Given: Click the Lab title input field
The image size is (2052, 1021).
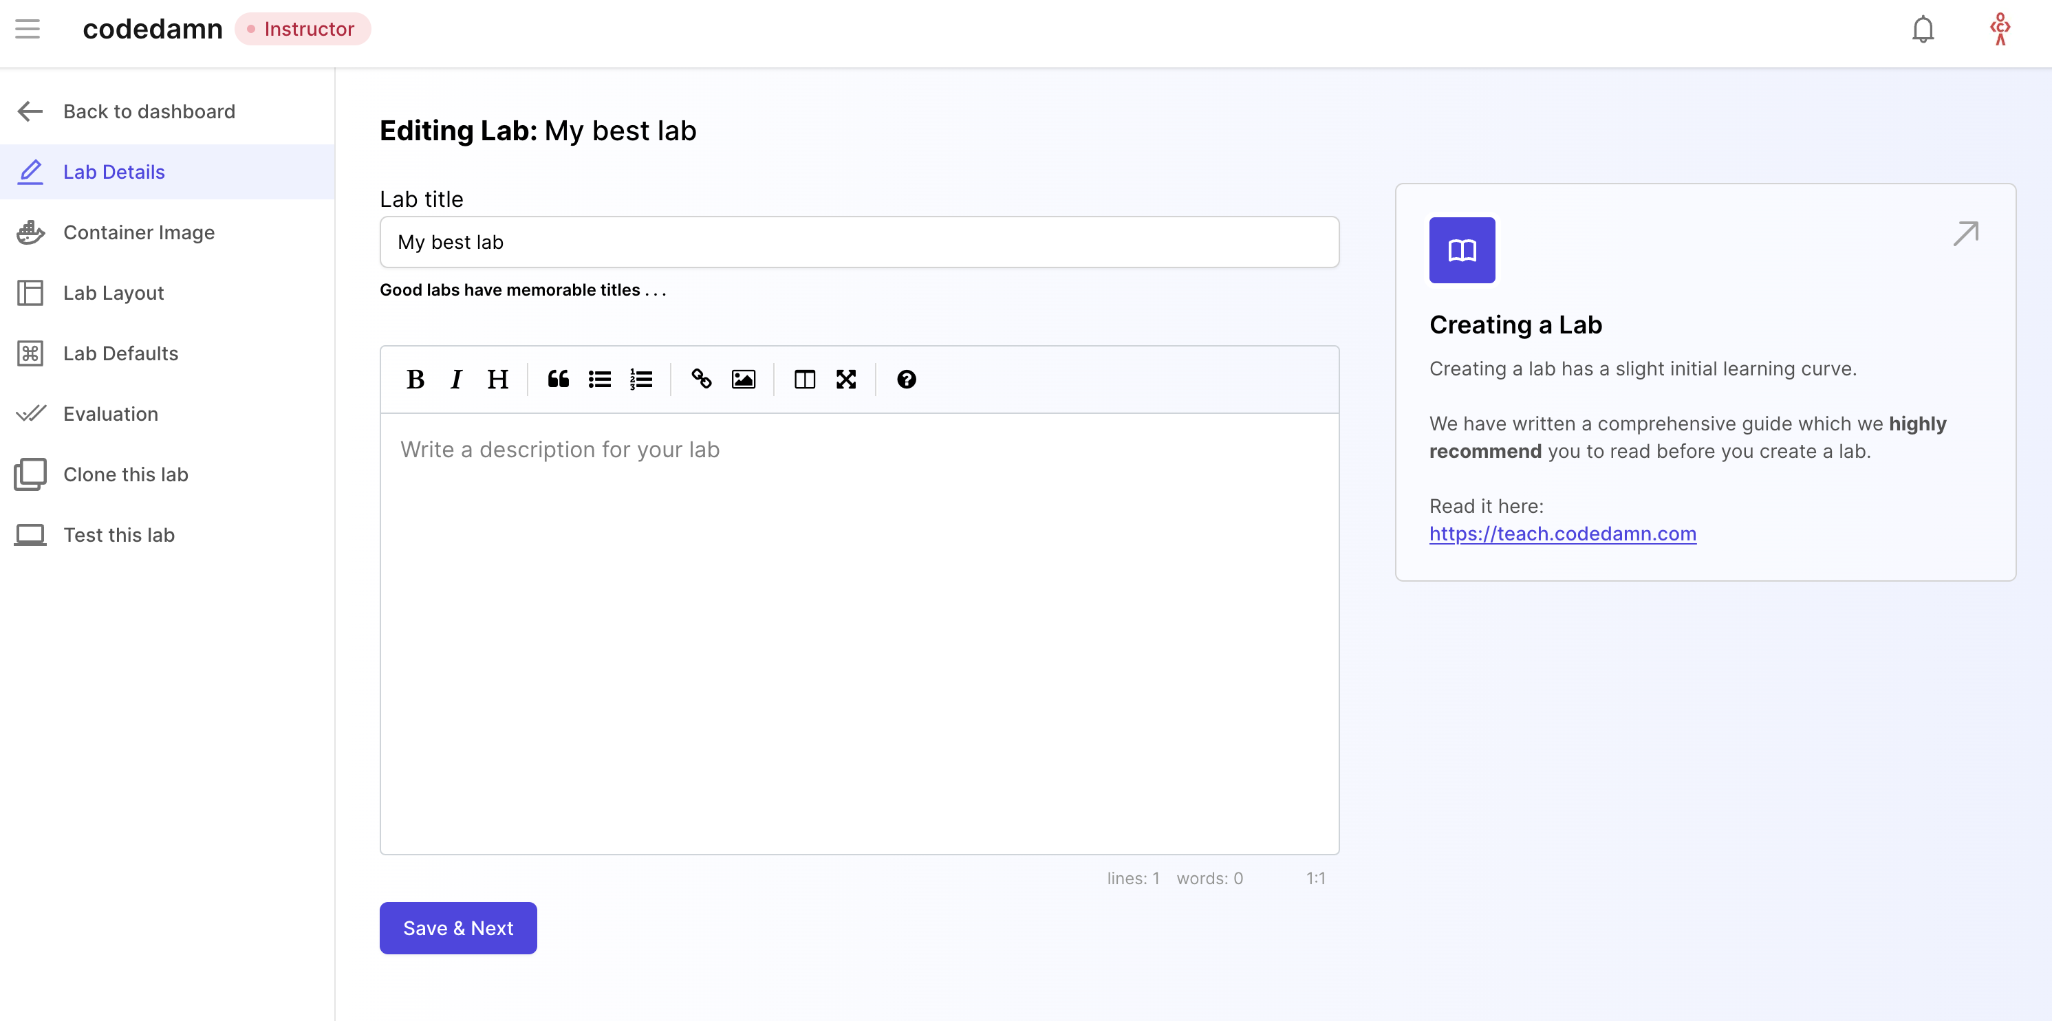Looking at the screenshot, I should [x=858, y=242].
